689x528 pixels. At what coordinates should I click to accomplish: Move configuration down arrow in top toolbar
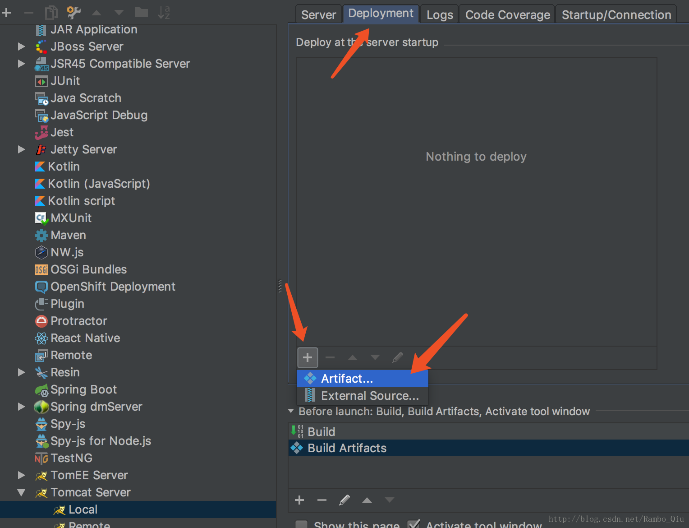pyautogui.click(x=119, y=13)
